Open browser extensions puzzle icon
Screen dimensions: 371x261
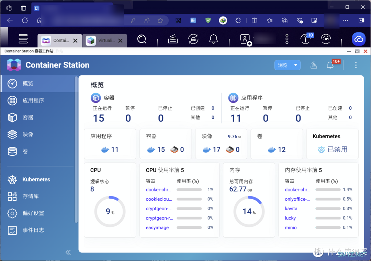238,21
